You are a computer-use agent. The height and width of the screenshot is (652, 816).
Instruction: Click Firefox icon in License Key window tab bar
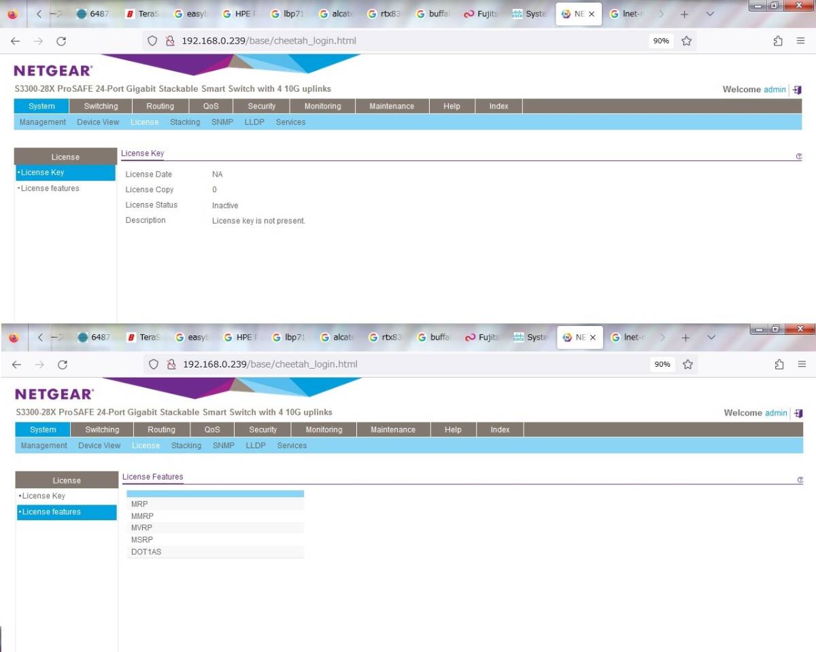[12, 14]
